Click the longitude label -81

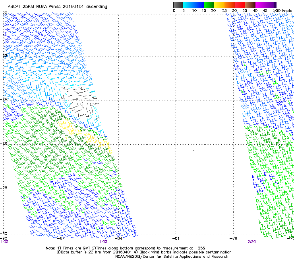coord(176,238)
